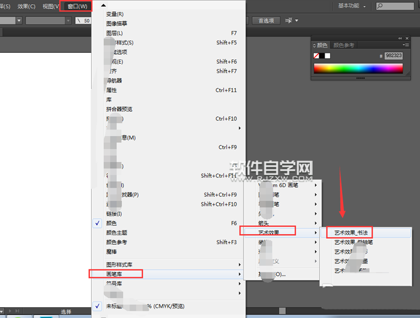The width and height of the screenshot is (420, 318).
Task: Open the 图层(L) panel entry
Action: click(x=168, y=33)
